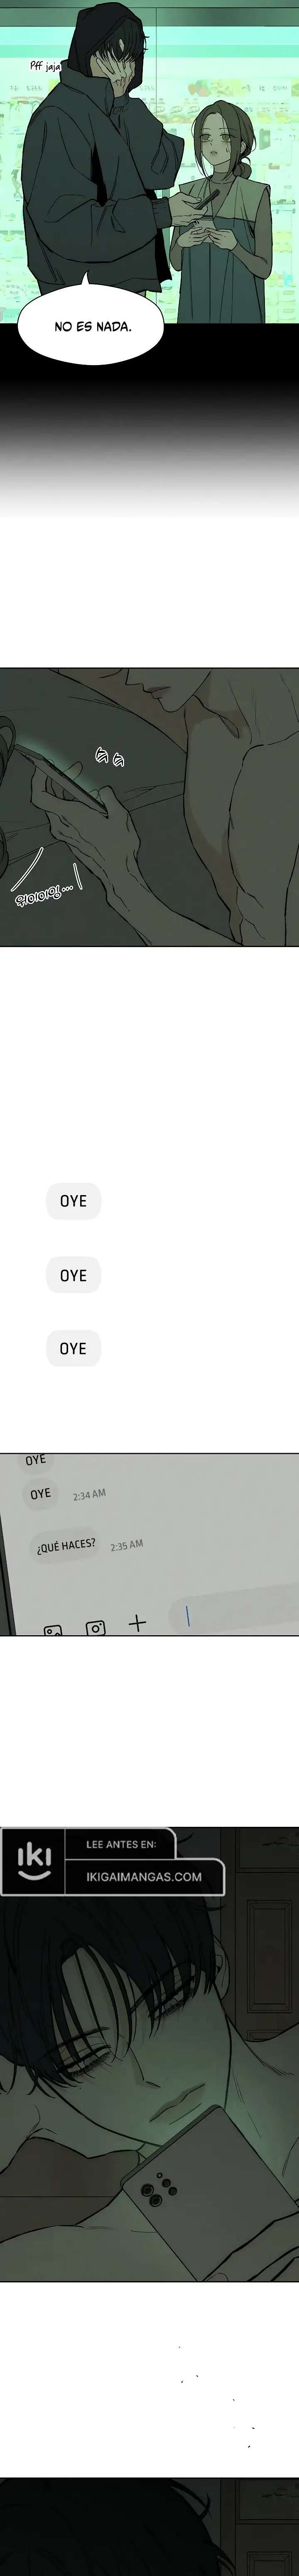Viewport: 299px width, 2576px height.
Task: Open the camera icon in chat bar
Action: coord(95,1627)
